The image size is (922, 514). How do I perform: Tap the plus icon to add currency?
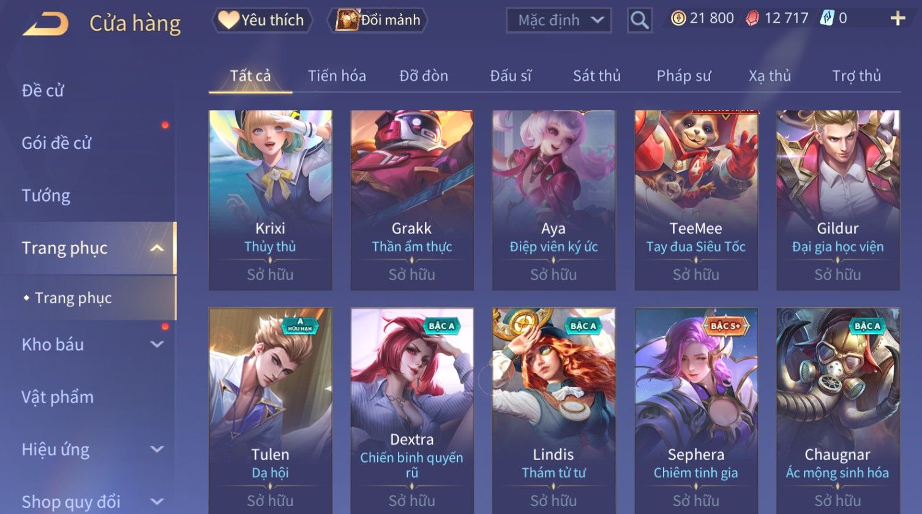pyautogui.click(x=898, y=18)
